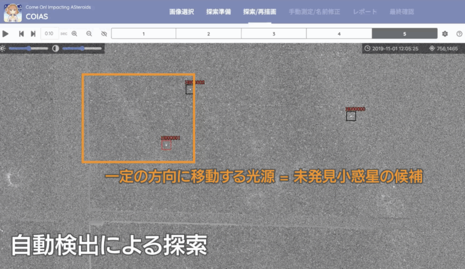This screenshot has width=465, height=269.
Task: Open settings via the gear icon
Action: pos(444,34)
